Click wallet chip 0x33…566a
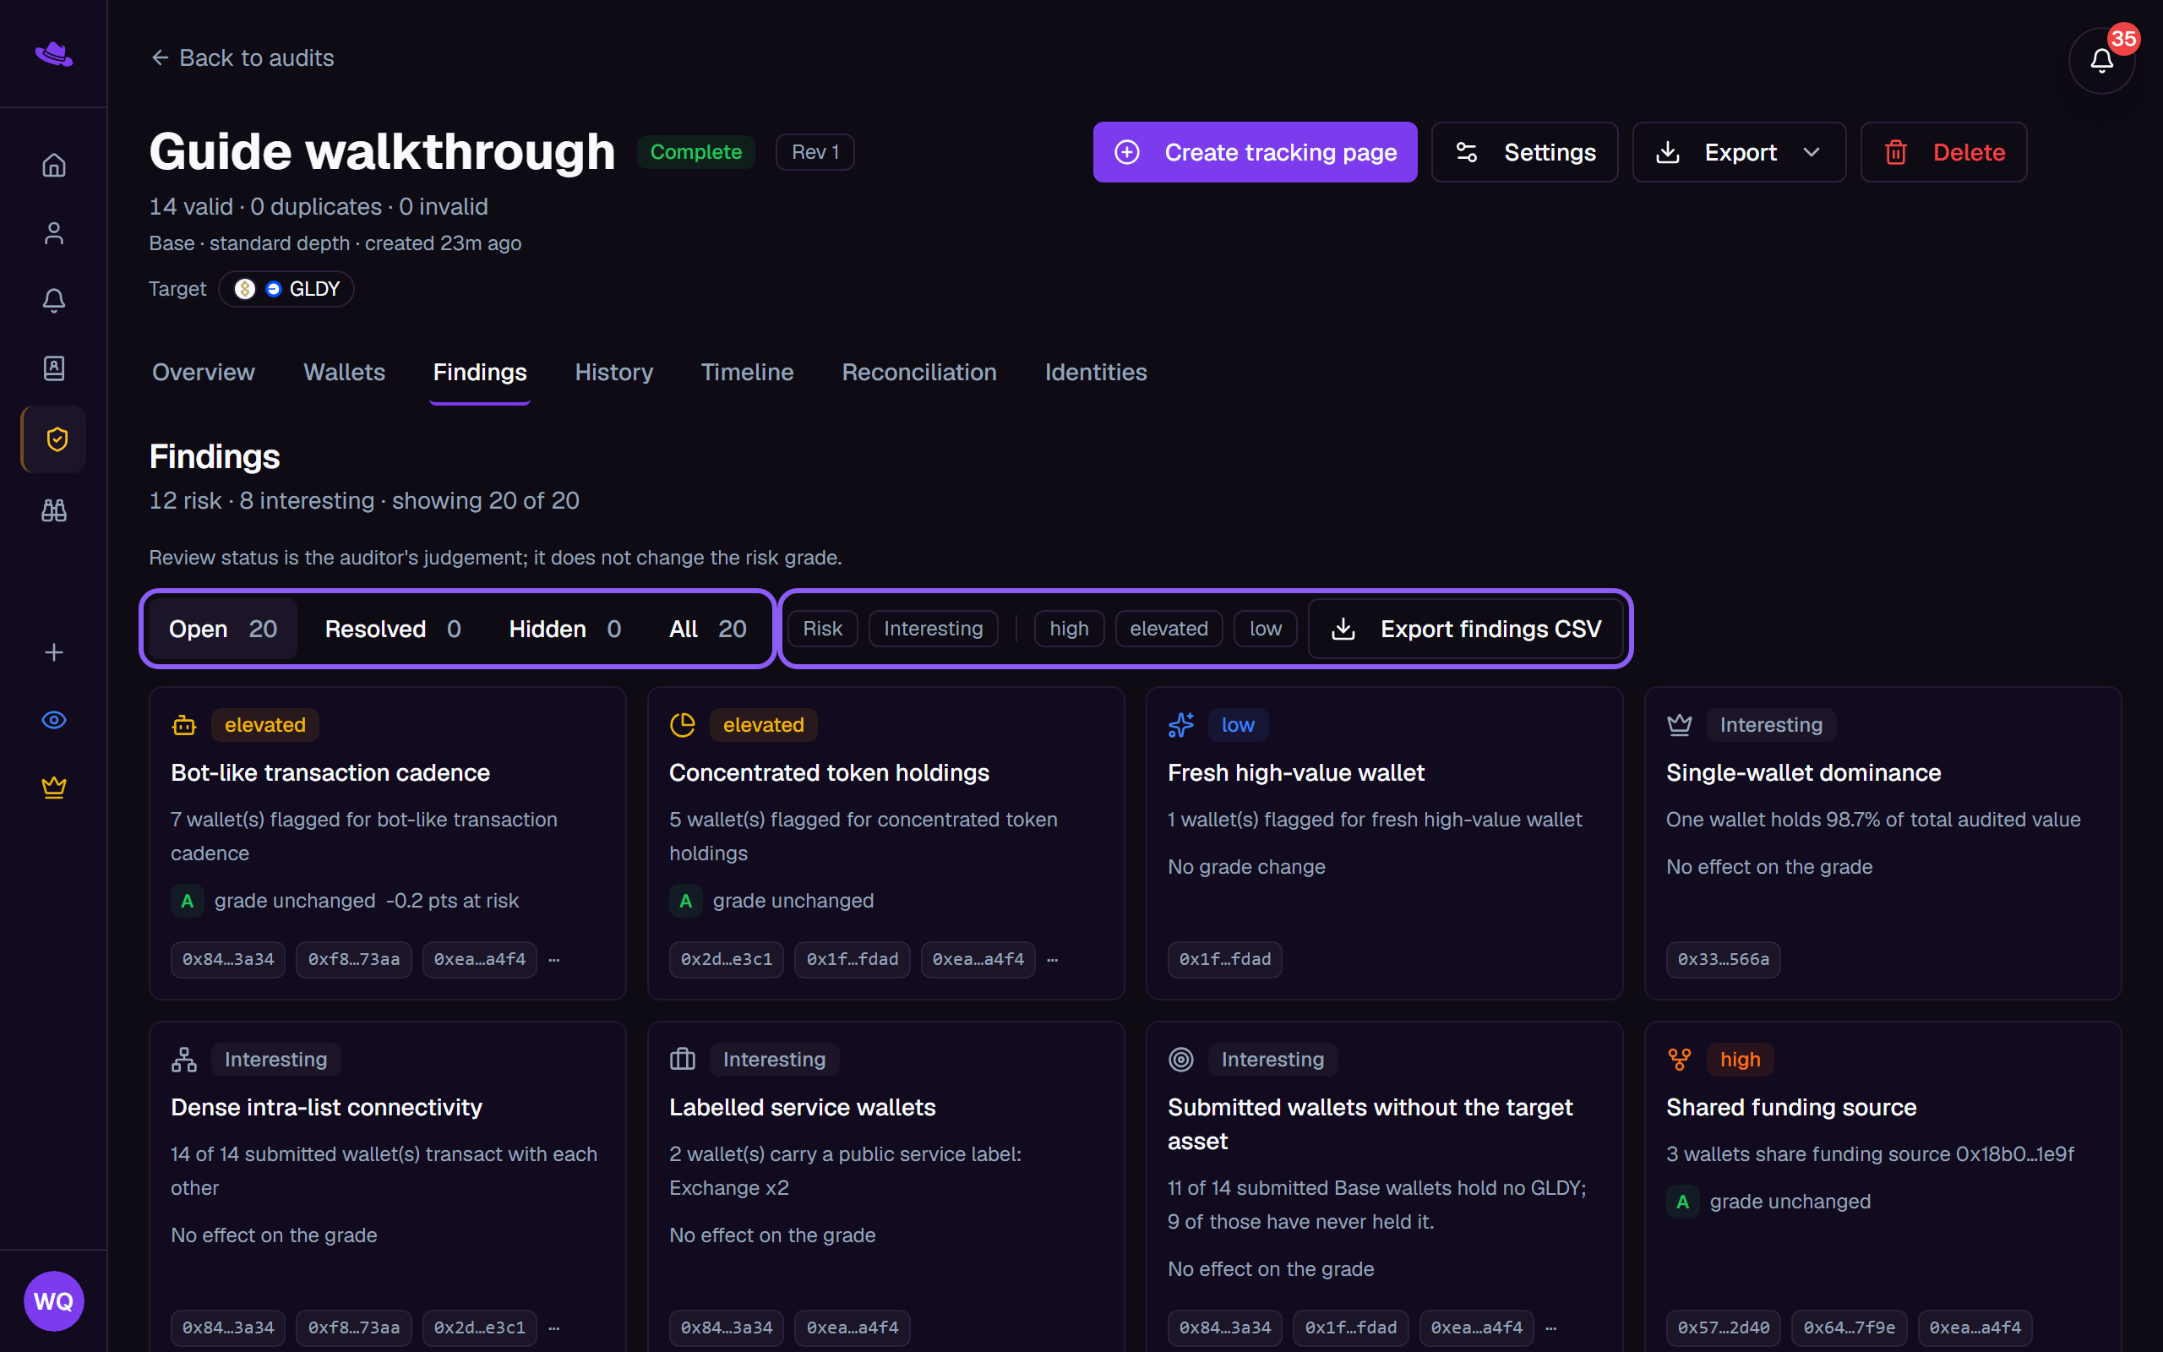Screen dimensions: 2163x1352 coord(1724,959)
